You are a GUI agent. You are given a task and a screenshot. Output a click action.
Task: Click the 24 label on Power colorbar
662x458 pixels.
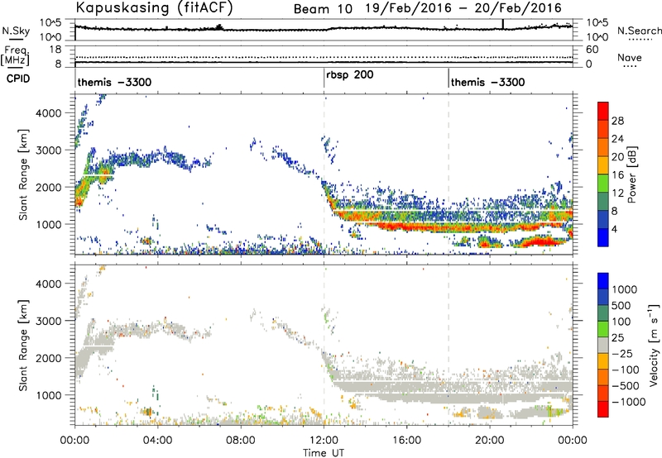[x=617, y=139]
